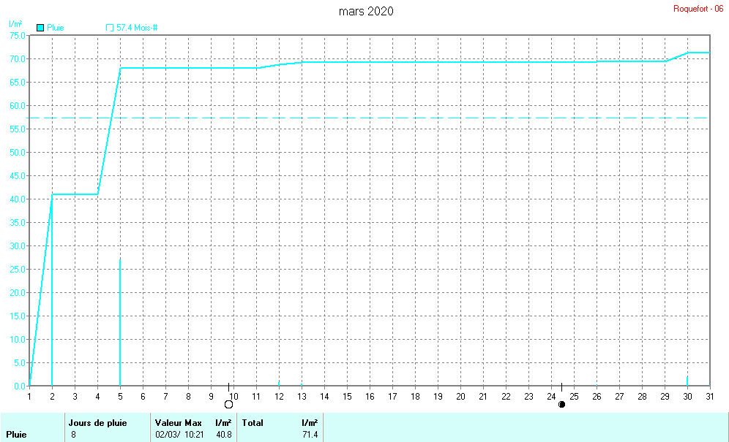Click the tall rain bar at day 2
The image size is (729, 442).
pos(52,290)
